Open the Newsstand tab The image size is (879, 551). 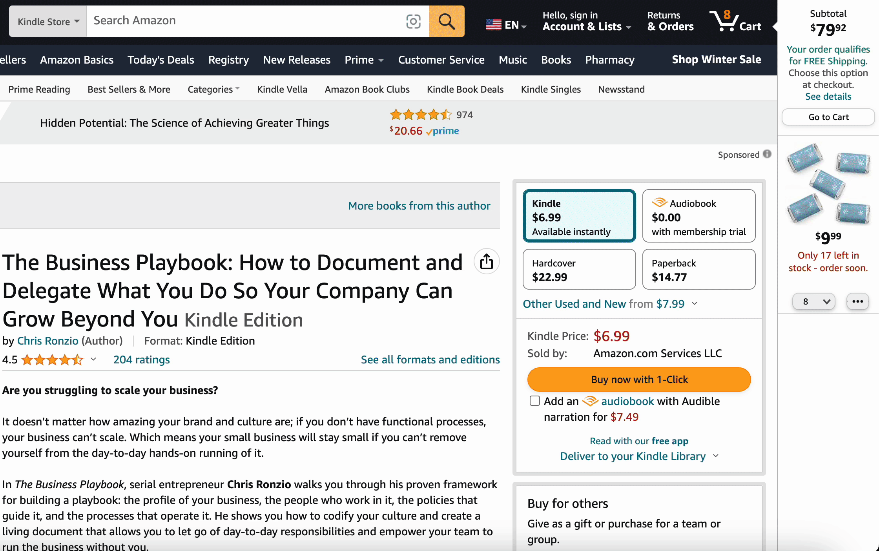pyautogui.click(x=622, y=89)
